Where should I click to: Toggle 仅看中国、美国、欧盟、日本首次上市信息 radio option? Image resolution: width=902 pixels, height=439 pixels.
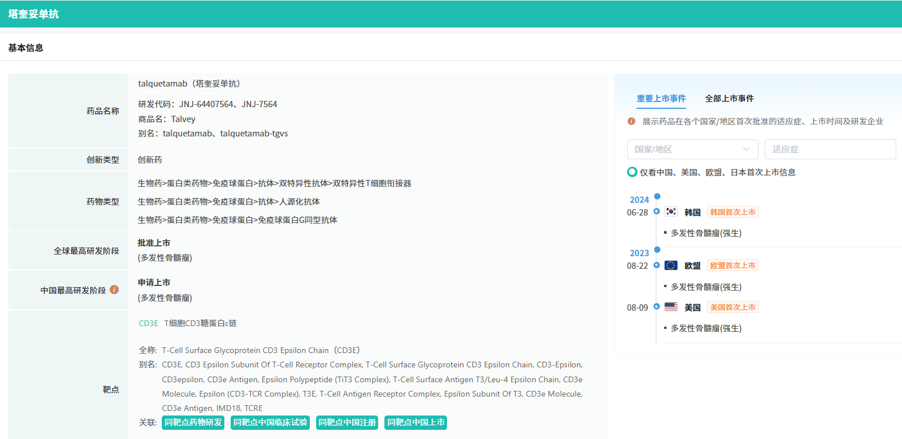coord(632,172)
